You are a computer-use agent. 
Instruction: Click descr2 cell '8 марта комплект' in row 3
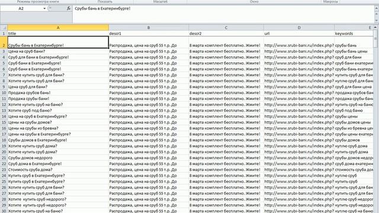(x=226, y=51)
